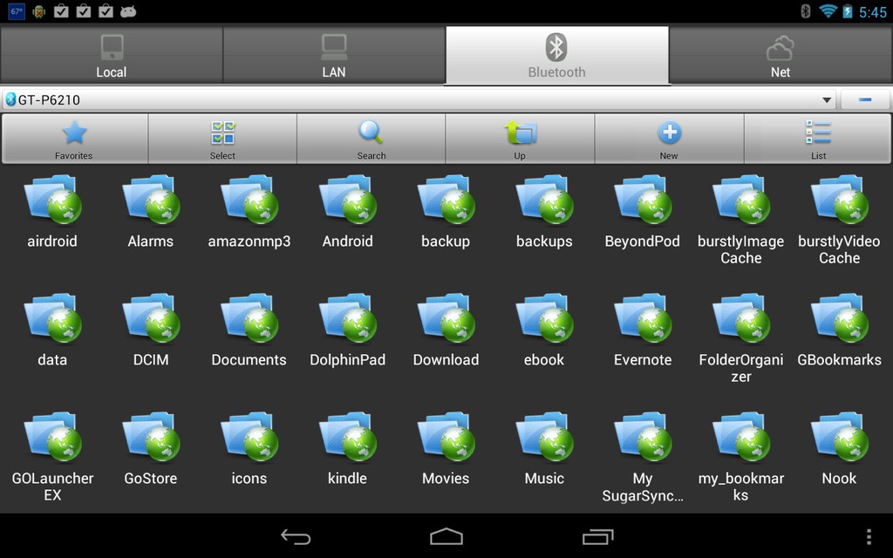The width and height of the screenshot is (893, 558).
Task: Open the airdroid folder
Action: [52, 211]
